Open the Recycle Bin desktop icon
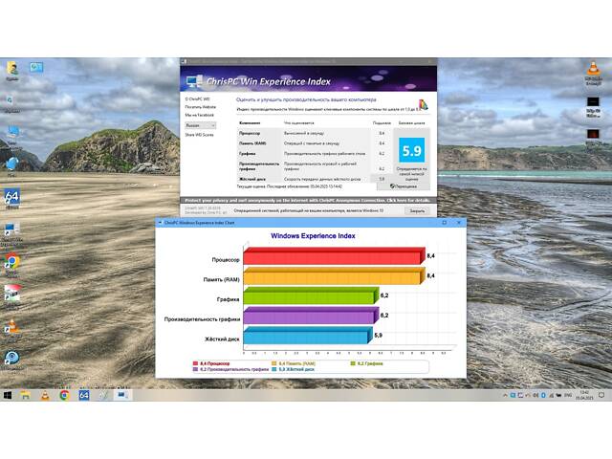 point(11,101)
